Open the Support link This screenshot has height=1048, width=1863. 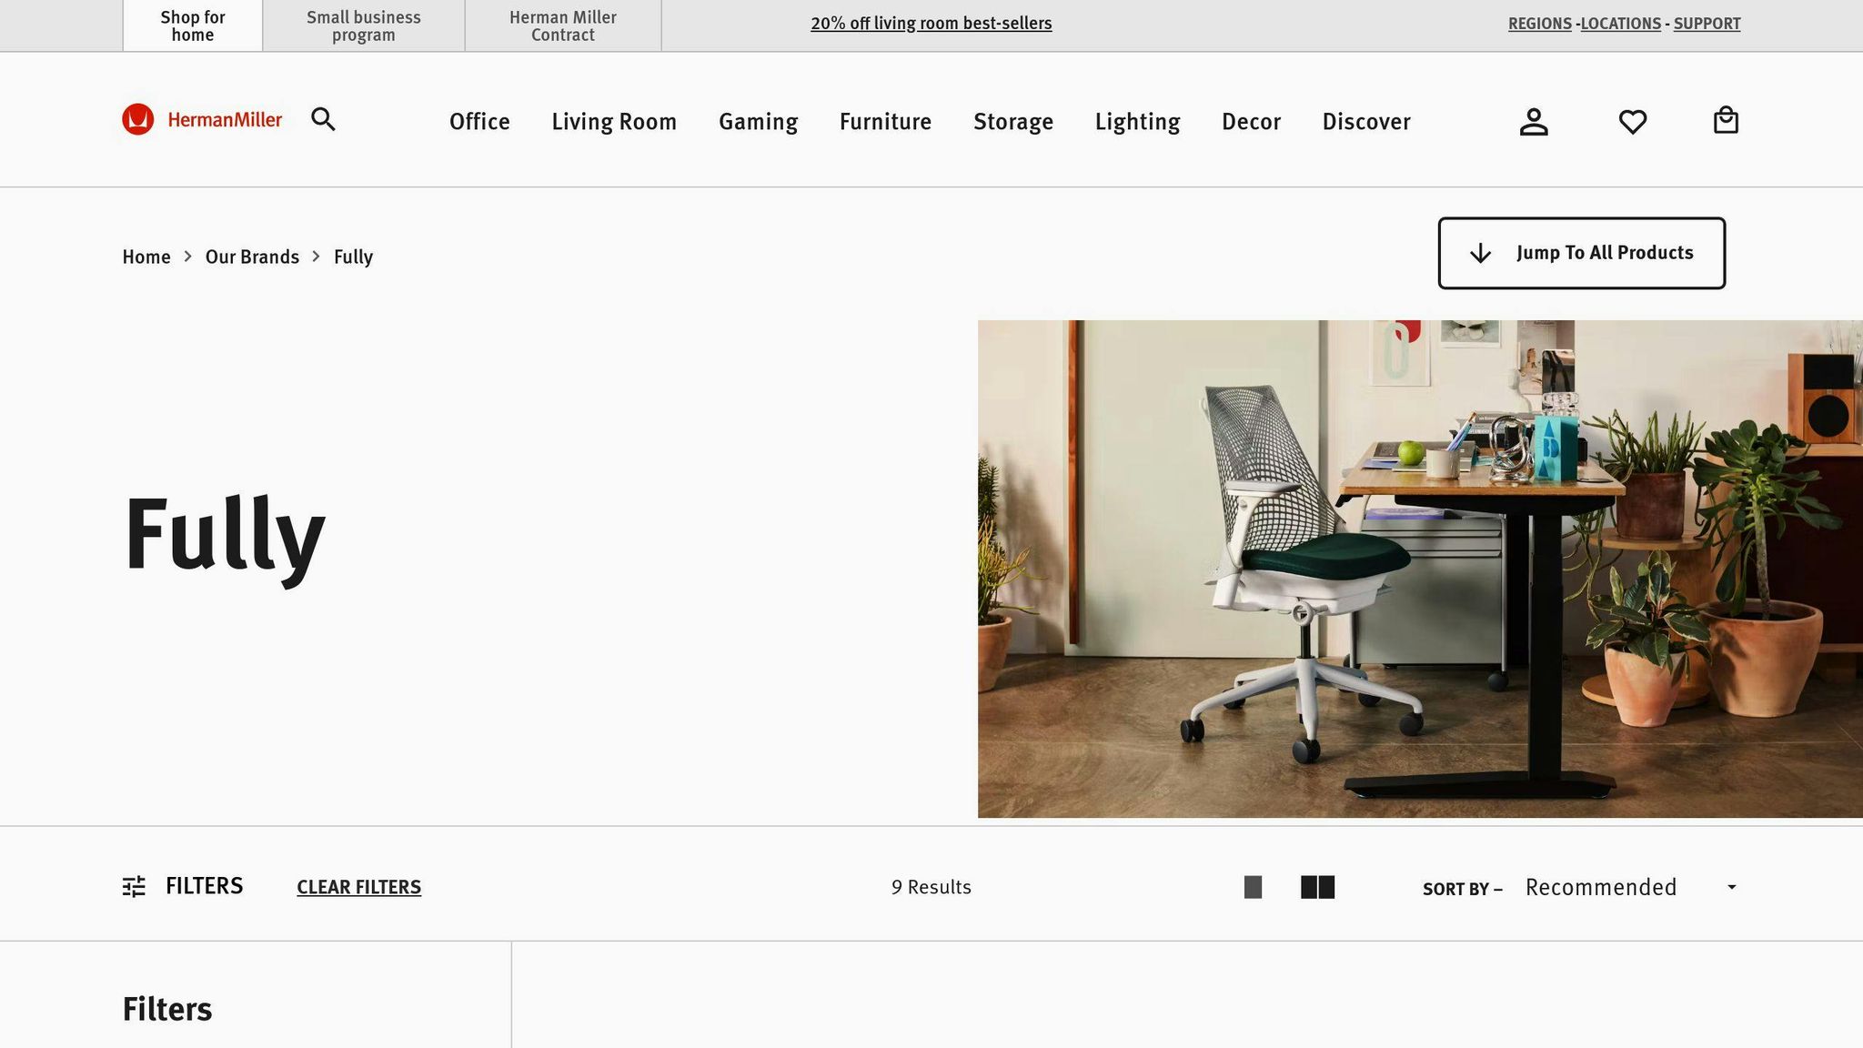1707,24
